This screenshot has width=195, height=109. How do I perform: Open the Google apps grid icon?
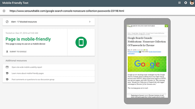coord(179,3)
